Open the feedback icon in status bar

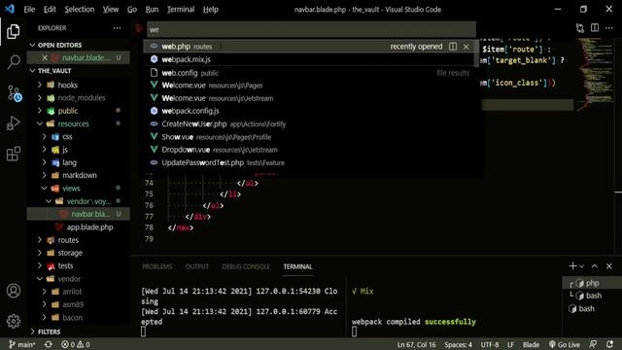593,344
